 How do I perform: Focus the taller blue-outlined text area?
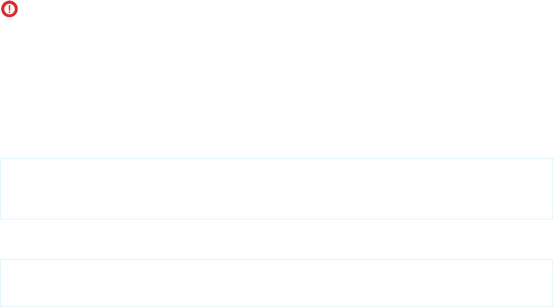(x=276, y=189)
